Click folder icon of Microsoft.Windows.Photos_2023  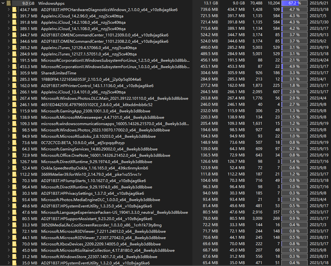click(14, 130)
